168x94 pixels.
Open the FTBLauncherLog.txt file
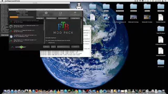161,40
